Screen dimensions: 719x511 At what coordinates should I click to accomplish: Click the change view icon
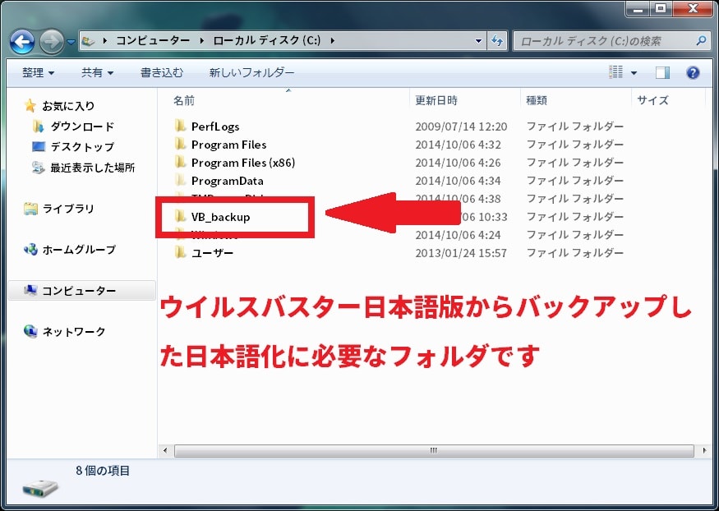(616, 72)
